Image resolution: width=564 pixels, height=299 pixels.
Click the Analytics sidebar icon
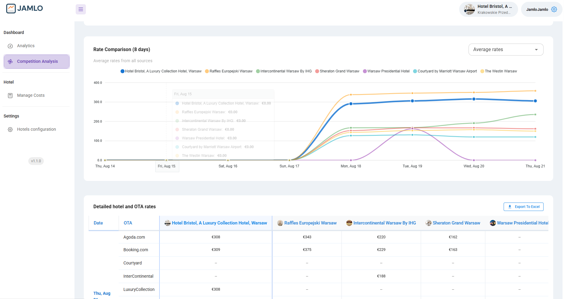point(10,46)
